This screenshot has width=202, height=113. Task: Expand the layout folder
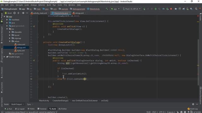tap(10, 35)
